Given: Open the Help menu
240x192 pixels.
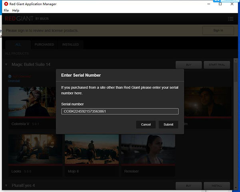Looking at the screenshot, I should pos(16,10).
